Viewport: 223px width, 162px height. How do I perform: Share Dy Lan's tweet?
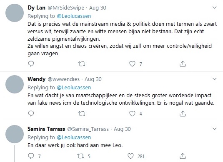(183, 64)
